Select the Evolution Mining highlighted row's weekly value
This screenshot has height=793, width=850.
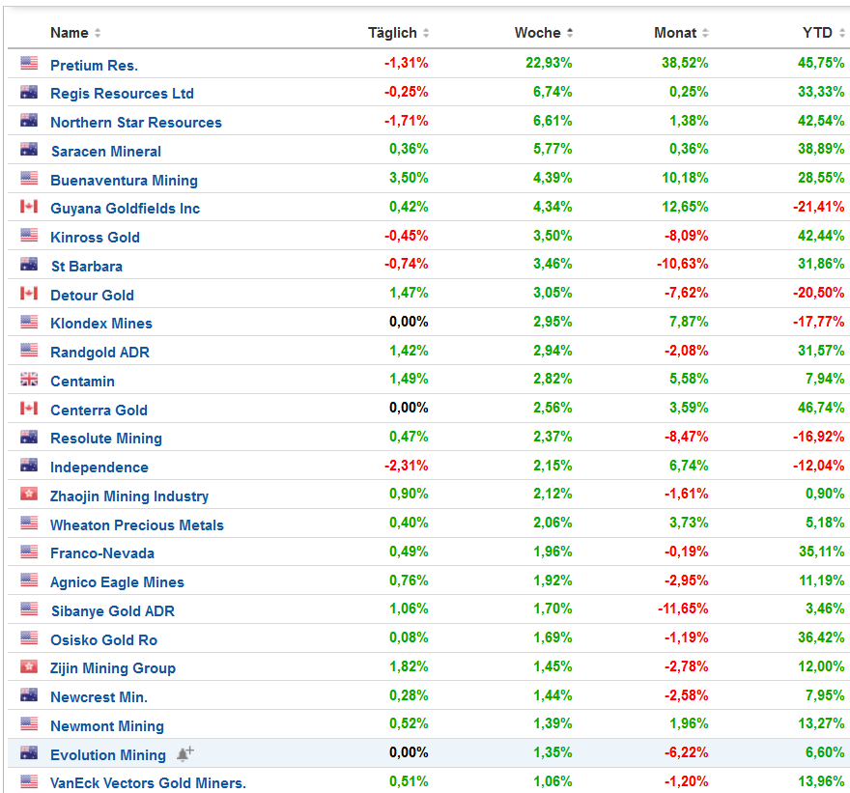[x=552, y=753]
